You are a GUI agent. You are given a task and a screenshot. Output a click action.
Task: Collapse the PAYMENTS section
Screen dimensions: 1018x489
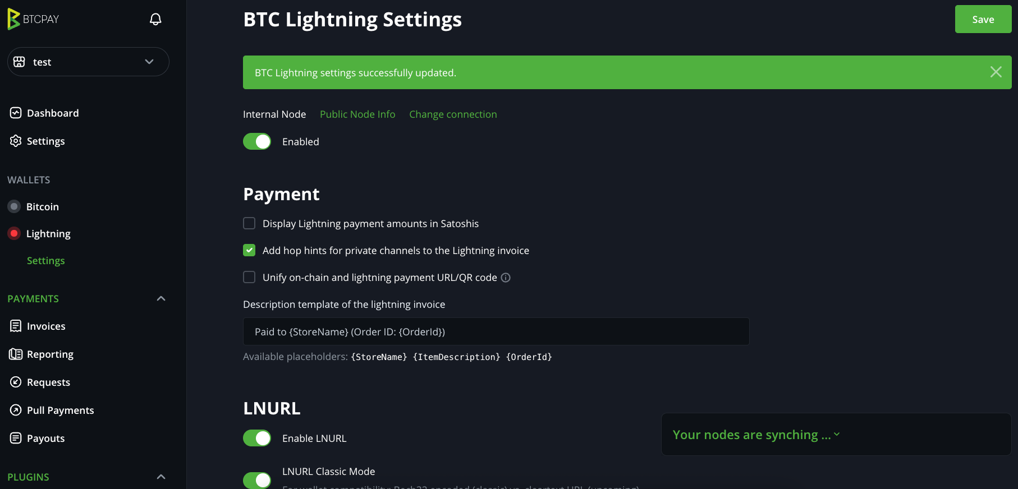[x=161, y=298]
